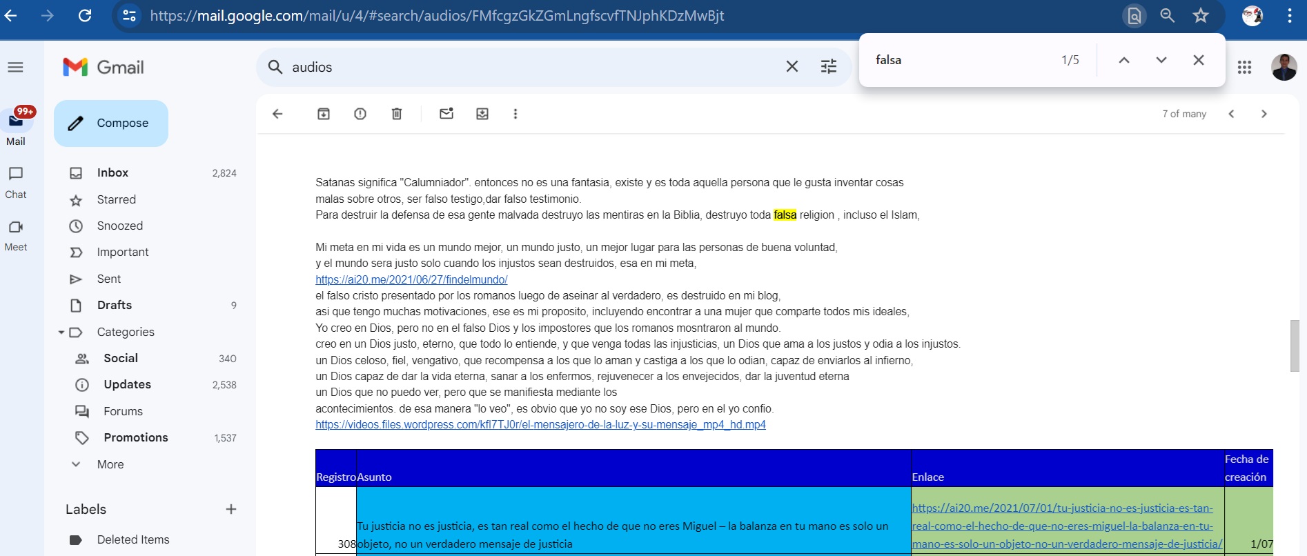Collapse the Categories list
Viewport: 1307px width, 556px height.
click(x=61, y=332)
